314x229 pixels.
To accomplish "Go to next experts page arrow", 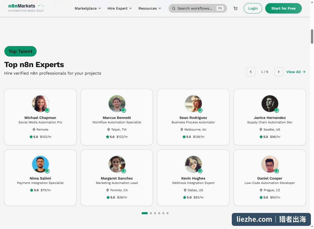I will [x=279, y=72].
